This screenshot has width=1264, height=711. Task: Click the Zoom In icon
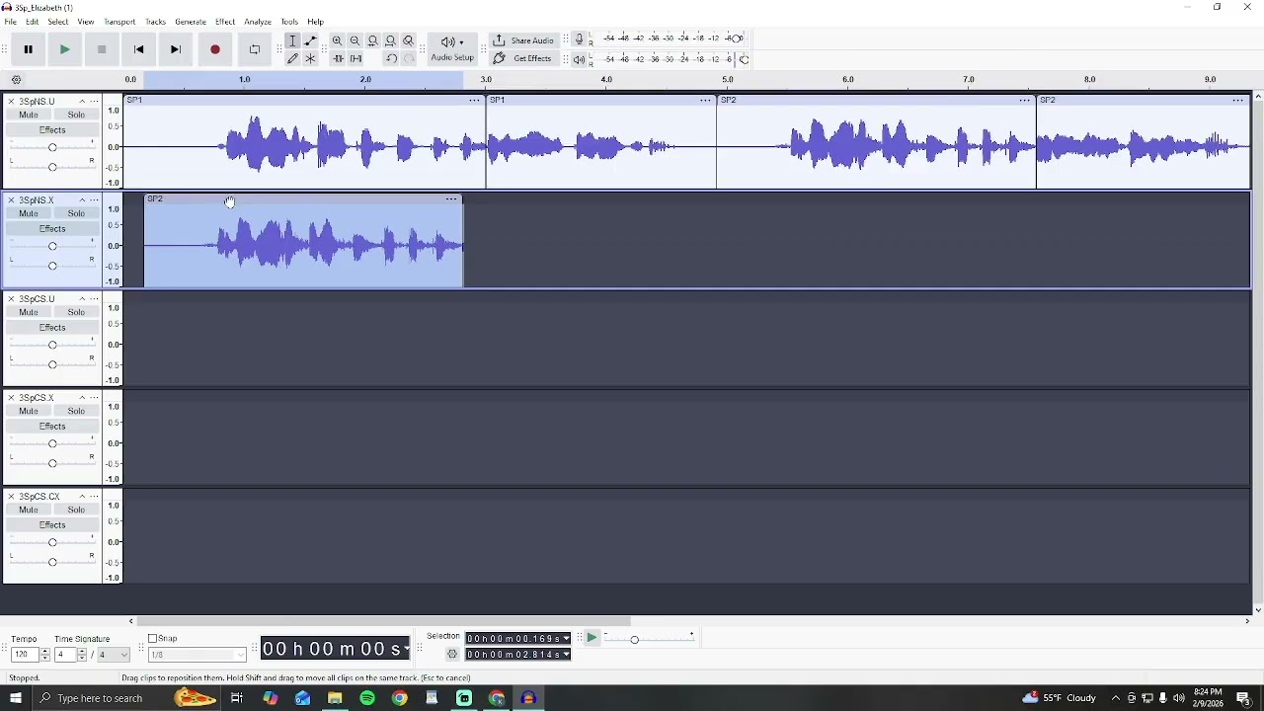pyautogui.click(x=339, y=40)
